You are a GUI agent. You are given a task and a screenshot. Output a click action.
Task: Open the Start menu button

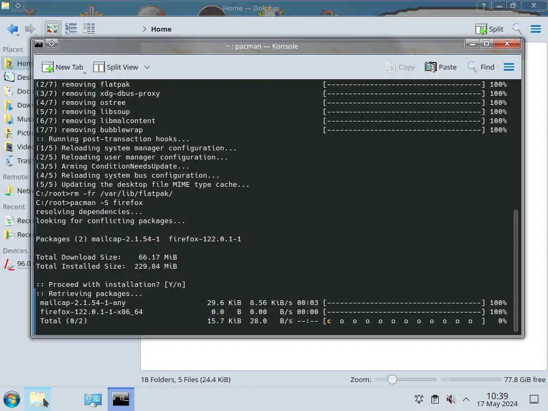point(12,399)
